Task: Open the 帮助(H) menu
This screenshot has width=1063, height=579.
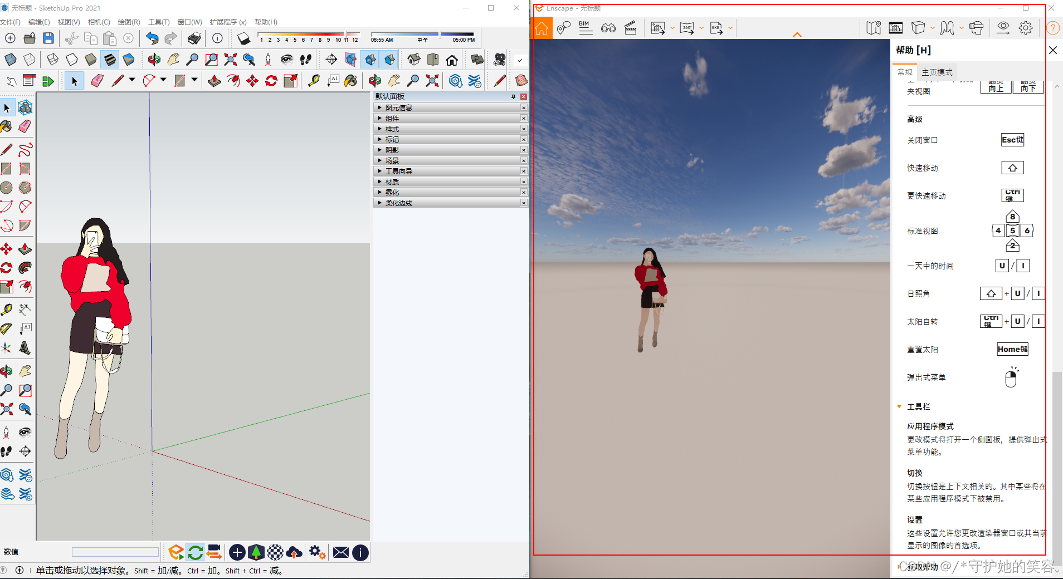Action: 266,22
